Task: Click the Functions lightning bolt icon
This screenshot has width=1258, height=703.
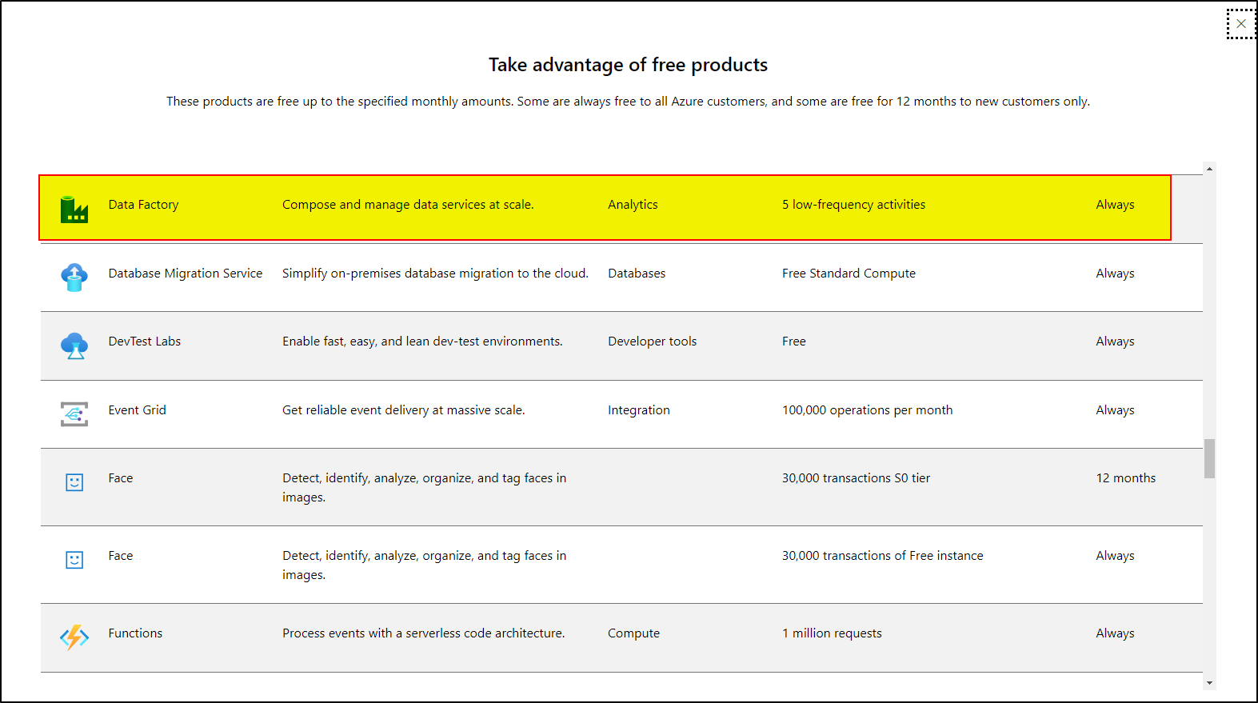Action: point(74,637)
